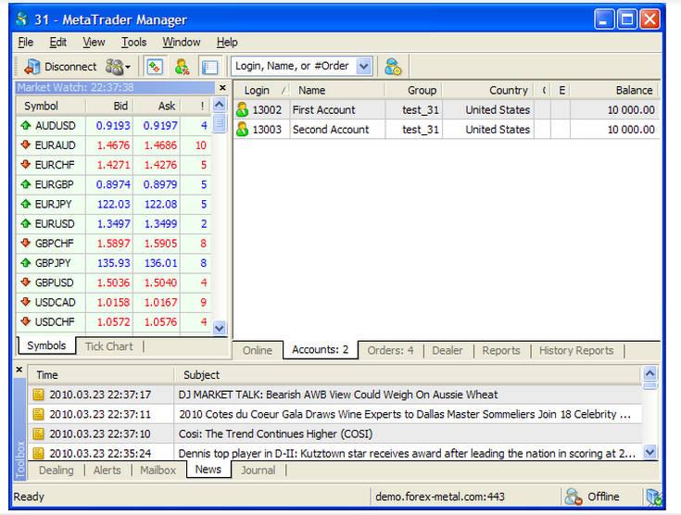The image size is (681, 515).
Task: Sort accounts by Name column header
Action: [337, 91]
